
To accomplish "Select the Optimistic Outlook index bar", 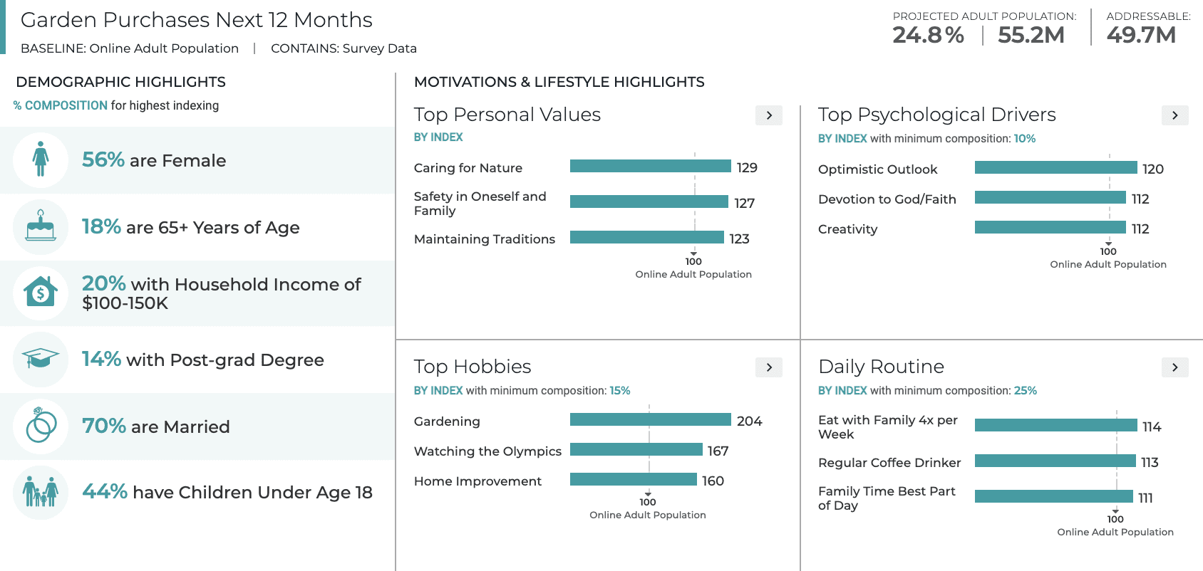I will (x=1055, y=168).
